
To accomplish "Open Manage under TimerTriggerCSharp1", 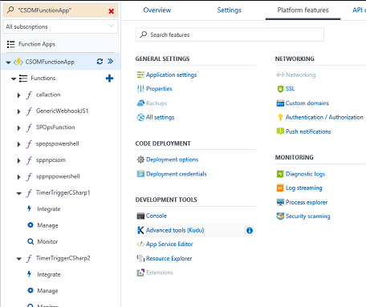I will point(47,225).
